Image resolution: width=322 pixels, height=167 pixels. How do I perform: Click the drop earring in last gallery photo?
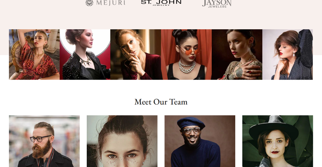click(294, 55)
